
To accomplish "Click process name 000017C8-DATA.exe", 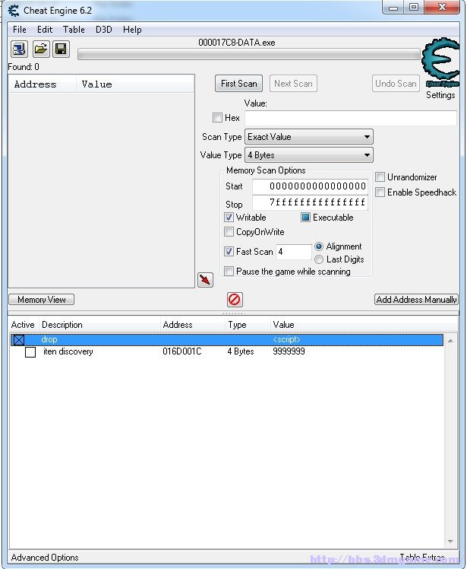I will (237, 43).
